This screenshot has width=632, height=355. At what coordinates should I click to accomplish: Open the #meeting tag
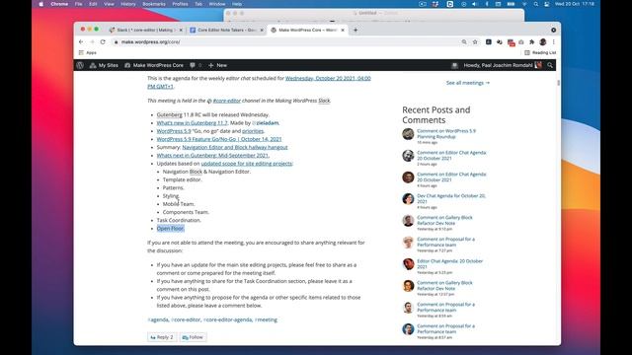[266, 319]
